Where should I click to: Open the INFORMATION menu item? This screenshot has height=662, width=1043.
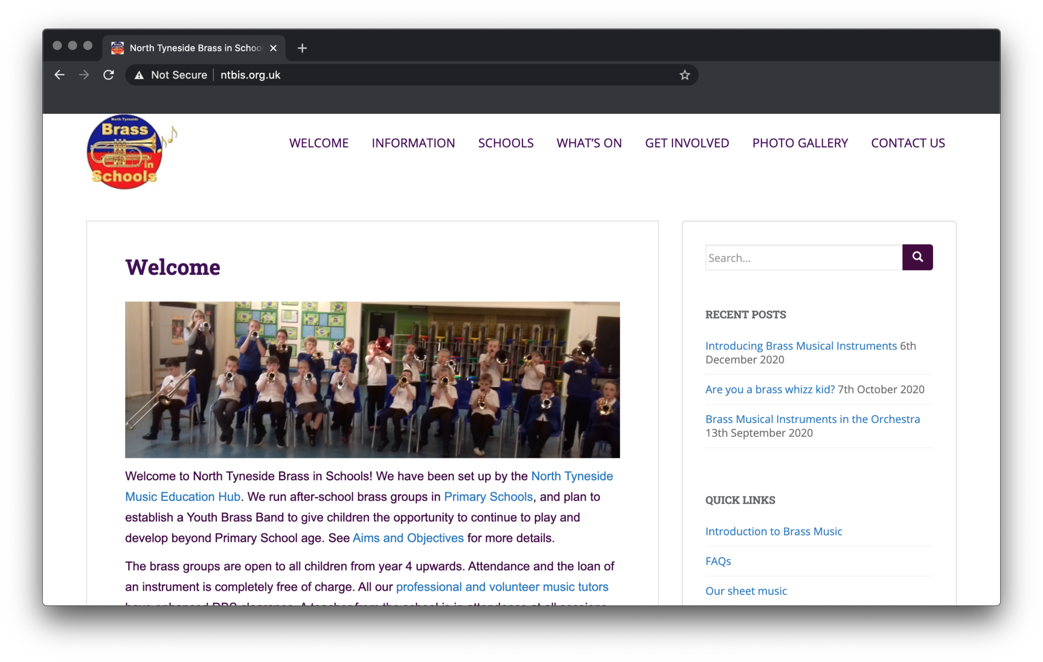(413, 143)
